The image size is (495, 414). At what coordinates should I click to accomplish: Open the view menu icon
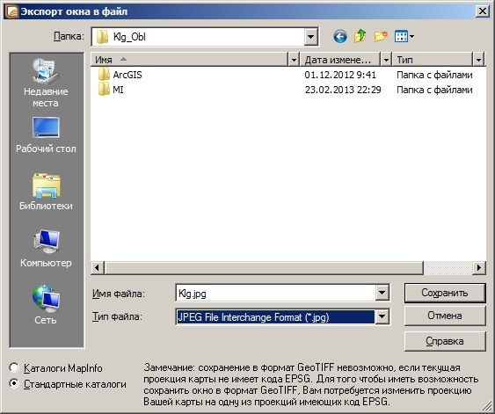click(x=404, y=36)
